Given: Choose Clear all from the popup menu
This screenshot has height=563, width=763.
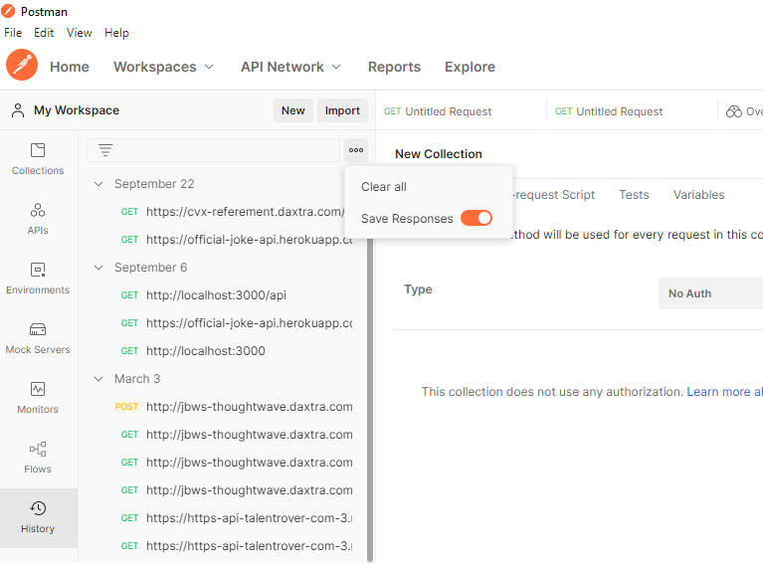Looking at the screenshot, I should [x=384, y=187].
